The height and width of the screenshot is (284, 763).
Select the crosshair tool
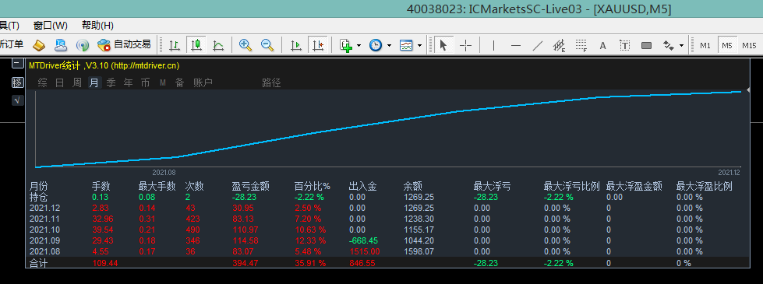click(466, 45)
